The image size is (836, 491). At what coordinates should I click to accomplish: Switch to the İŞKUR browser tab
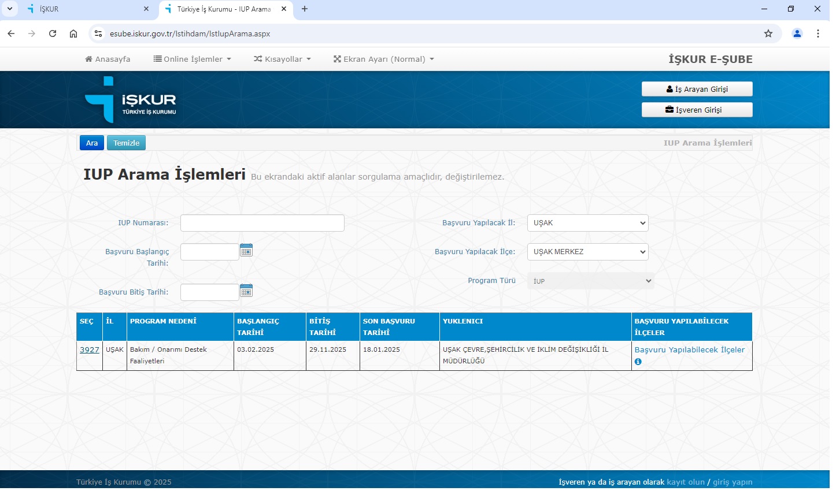coord(88,9)
